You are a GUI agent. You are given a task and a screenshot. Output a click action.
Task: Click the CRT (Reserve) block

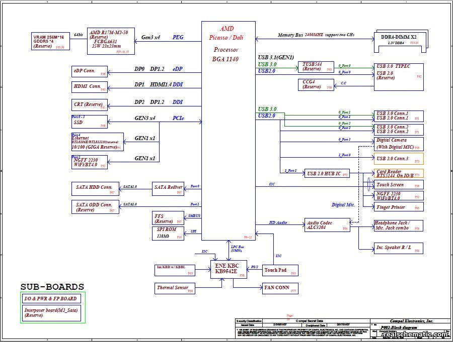[x=89, y=104]
